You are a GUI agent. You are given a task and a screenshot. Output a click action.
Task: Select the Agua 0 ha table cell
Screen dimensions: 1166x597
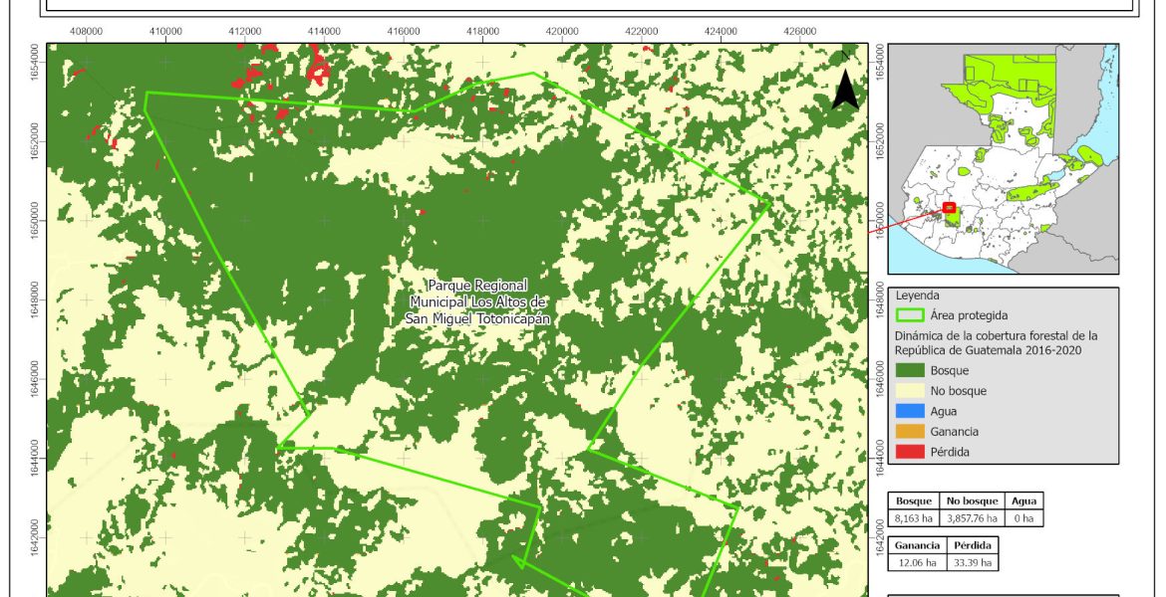[x=1023, y=518]
